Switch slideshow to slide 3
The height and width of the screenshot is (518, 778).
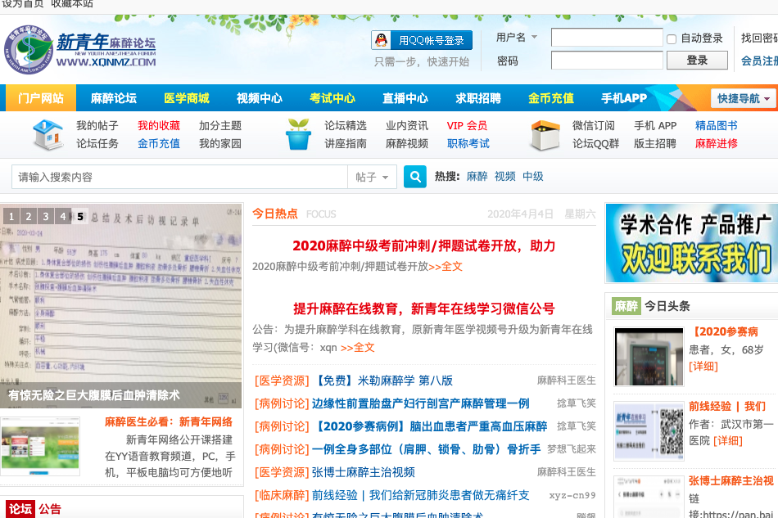pyautogui.click(x=46, y=217)
